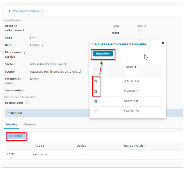Click the Code filter input field

point(131,72)
